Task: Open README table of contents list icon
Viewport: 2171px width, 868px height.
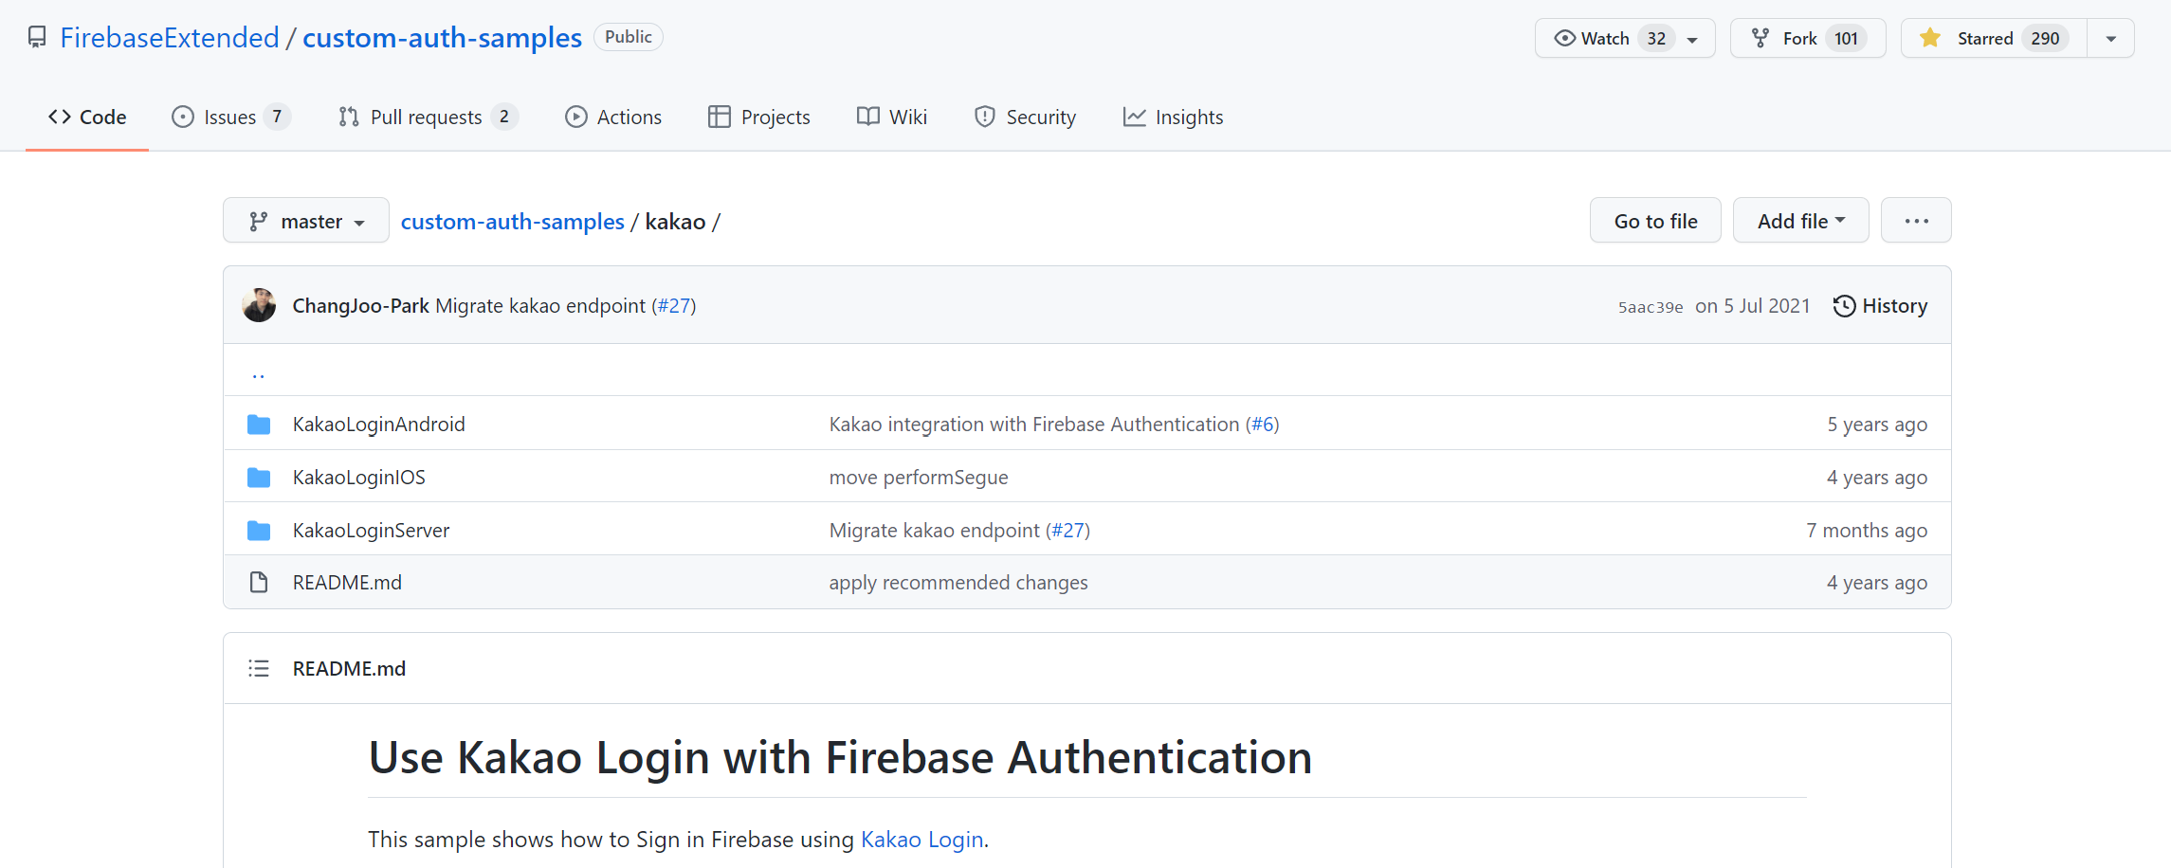Action: coord(259,668)
